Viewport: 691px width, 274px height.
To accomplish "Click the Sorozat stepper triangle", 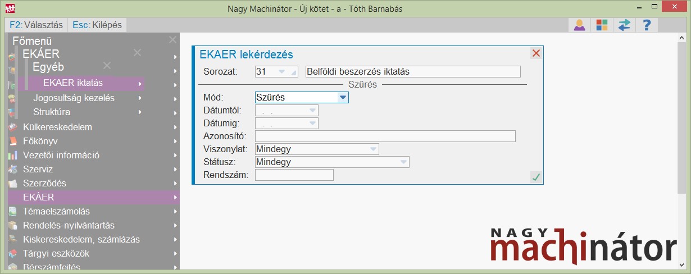I will pyautogui.click(x=293, y=72).
